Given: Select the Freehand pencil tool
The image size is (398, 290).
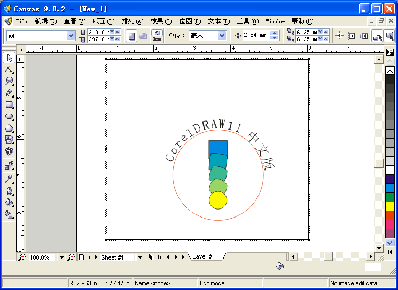Looking at the screenshot, I should pos(9,93).
